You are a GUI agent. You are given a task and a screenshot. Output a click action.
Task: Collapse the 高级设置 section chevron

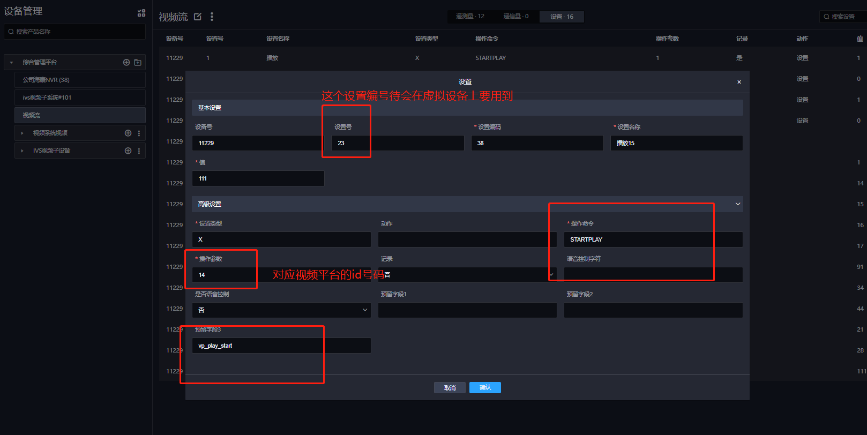coord(737,204)
